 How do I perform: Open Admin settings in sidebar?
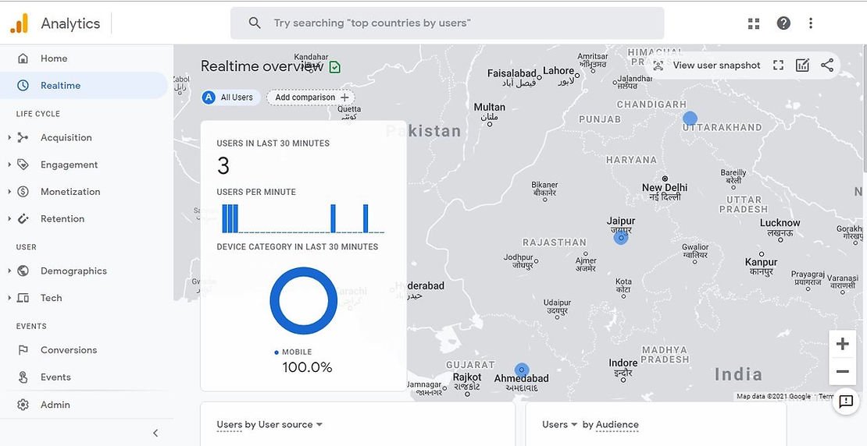(55, 405)
